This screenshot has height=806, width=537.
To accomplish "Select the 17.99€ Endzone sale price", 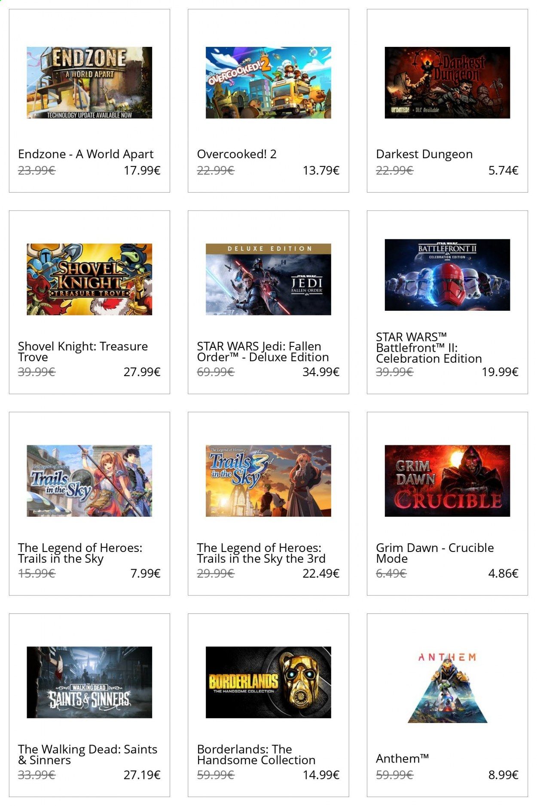I will click(142, 171).
